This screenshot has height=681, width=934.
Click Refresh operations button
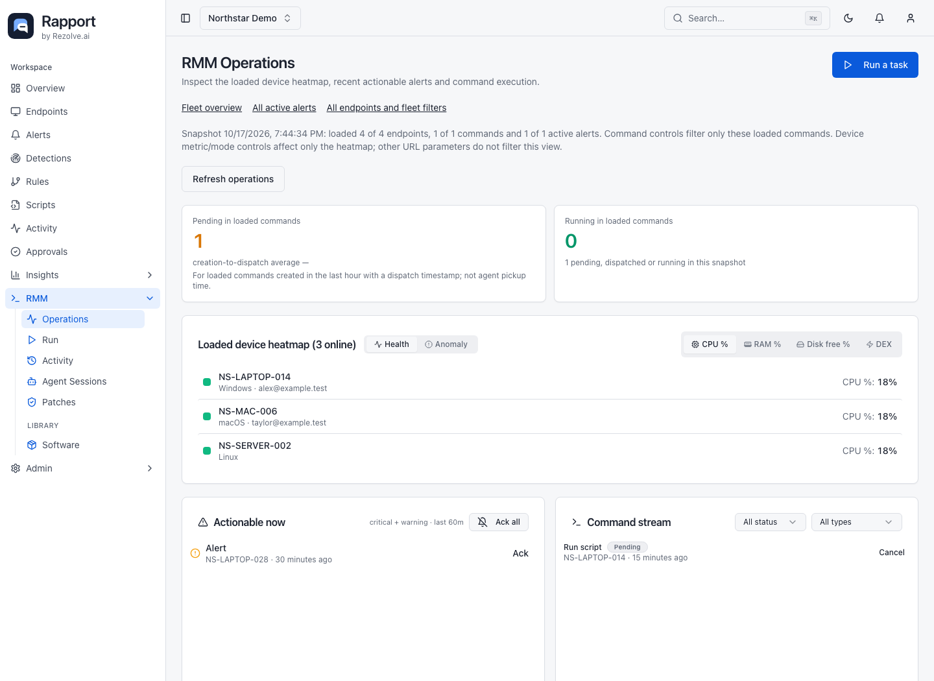(x=233, y=179)
